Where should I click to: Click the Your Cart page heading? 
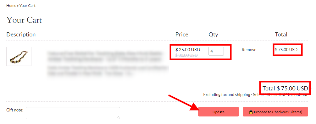pyautogui.click(x=24, y=20)
